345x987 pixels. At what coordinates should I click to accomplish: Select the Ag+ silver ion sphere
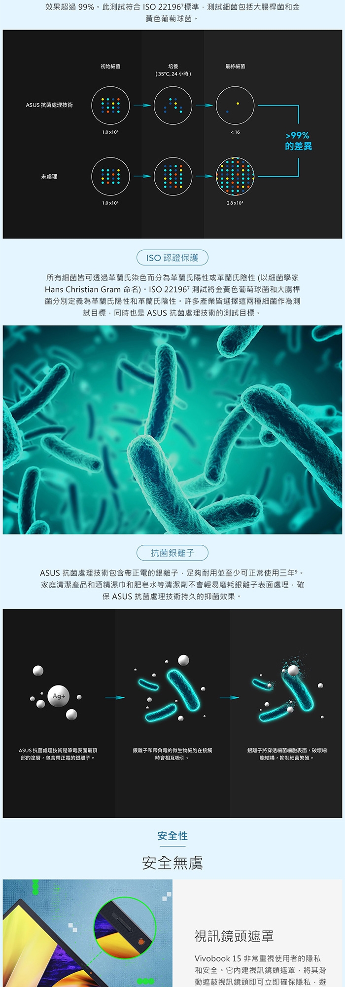(x=59, y=696)
